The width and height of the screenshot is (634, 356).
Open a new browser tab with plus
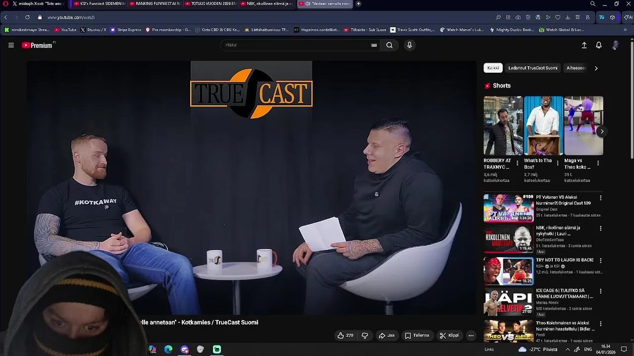click(358, 3)
